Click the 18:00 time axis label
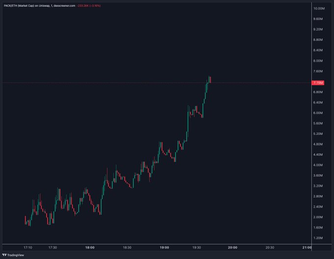This screenshot has height=259, width=334. pos(90,248)
